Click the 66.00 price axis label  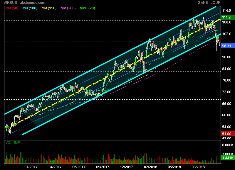coord(226,104)
